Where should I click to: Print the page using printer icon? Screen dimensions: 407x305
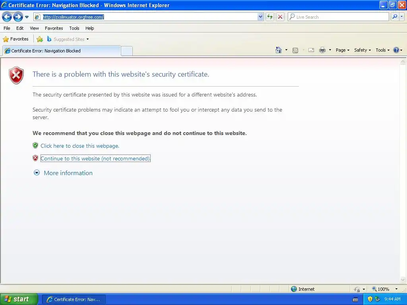[x=322, y=50]
